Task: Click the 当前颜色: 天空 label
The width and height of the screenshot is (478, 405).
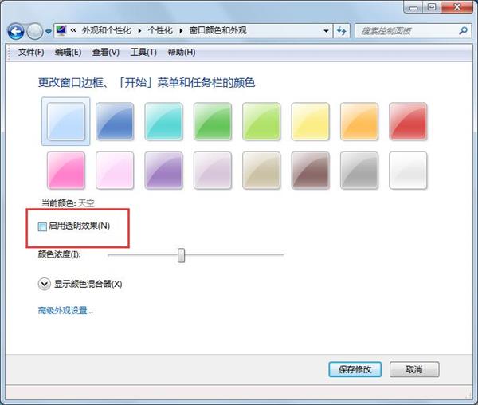Action: click(x=68, y=203)
